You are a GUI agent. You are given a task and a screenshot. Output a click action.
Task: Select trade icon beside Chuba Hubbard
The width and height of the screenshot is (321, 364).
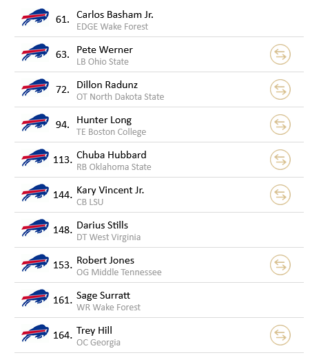point(280,160)
